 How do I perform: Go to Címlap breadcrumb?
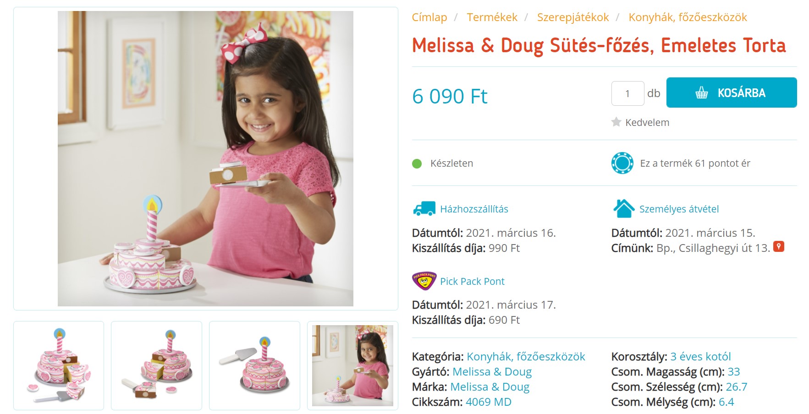click(x=429, y=17)
